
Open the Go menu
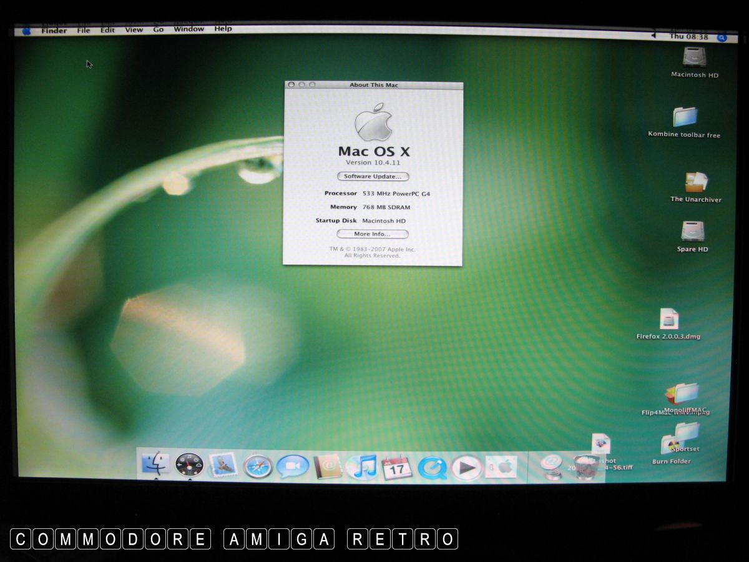click(159, 29)
